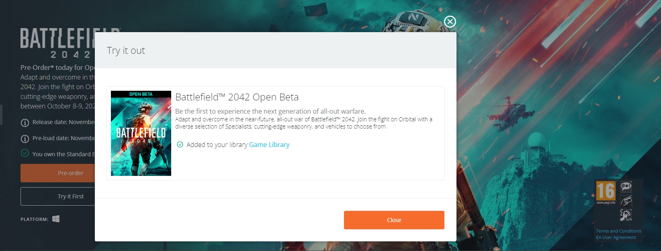Close the dialog using the circled X icon

tap(450, 21)
